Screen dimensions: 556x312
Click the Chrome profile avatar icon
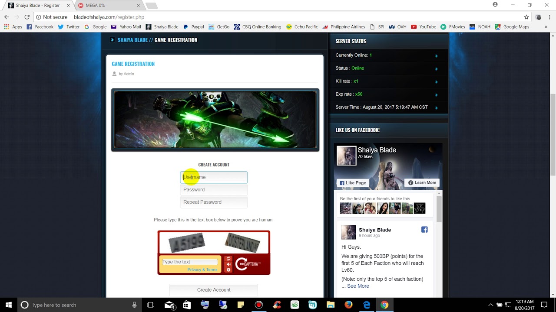click(495, 5)
